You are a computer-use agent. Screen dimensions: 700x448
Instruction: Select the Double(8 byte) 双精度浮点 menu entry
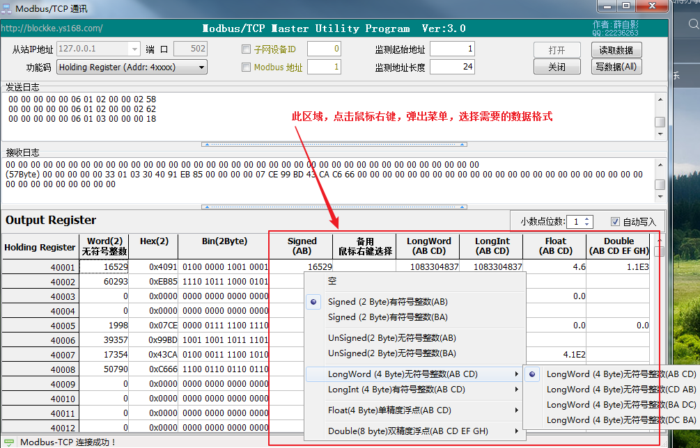pyautogui.click(x=407, y=431)
